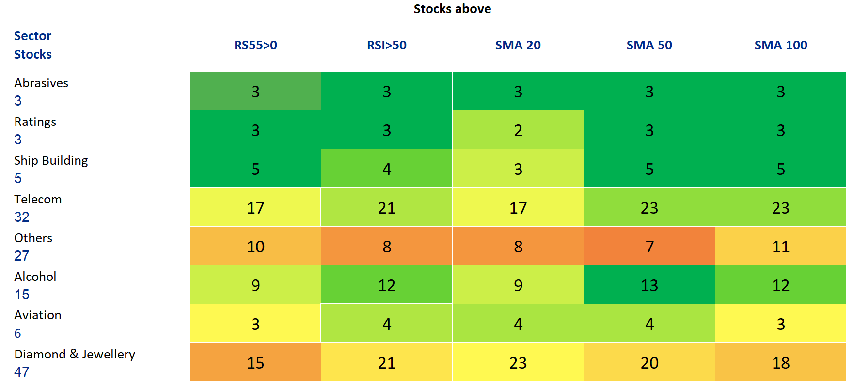Select the Abrasives sector row label
Viewport: 853px width, 388px height.
click(41, 83)
